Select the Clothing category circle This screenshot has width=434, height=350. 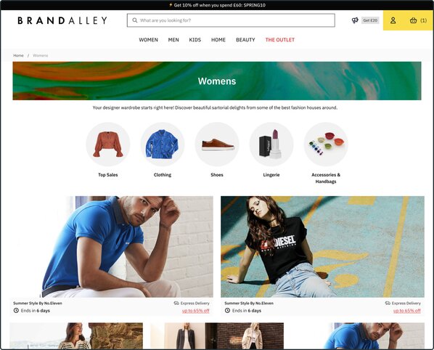coord(163,144)
